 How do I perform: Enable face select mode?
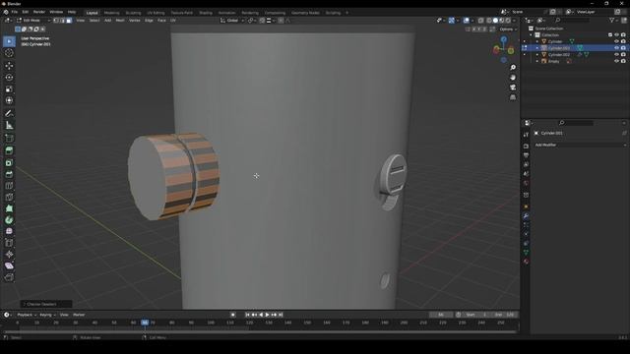69,20
